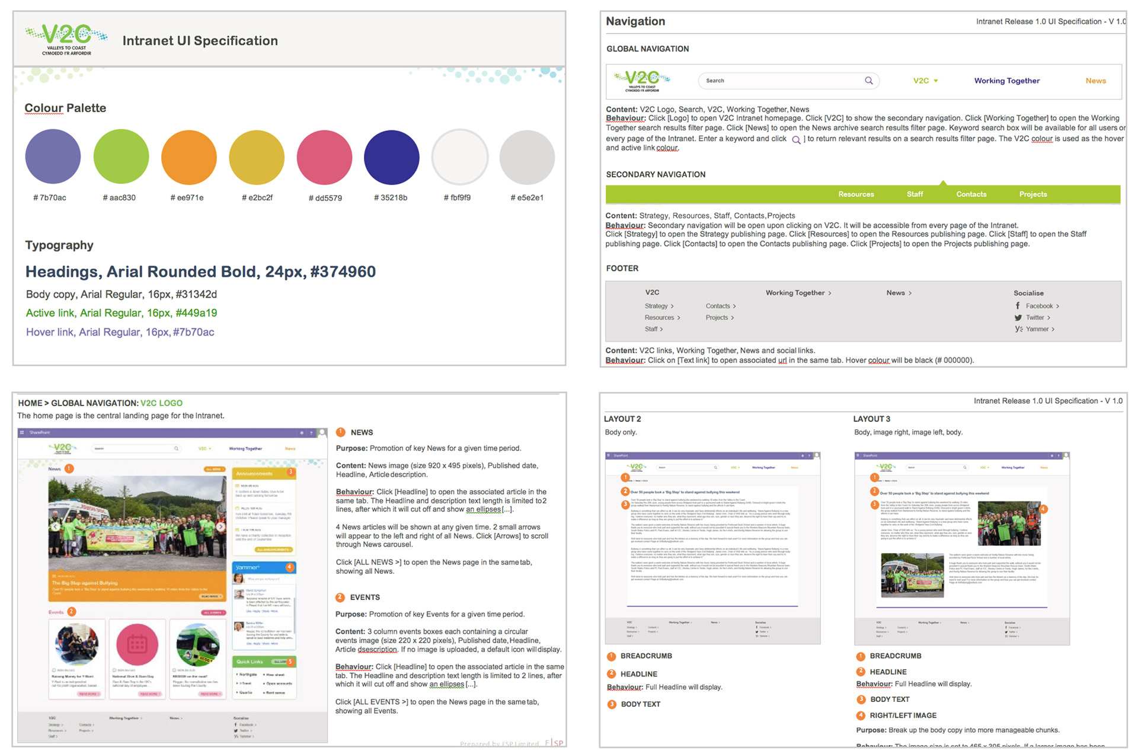
Task: Click the green bus event image in the Events row
Action: pyautogui.click(x=198, y=644)
